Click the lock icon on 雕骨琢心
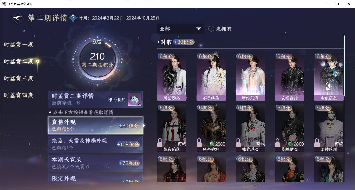This screenshot has height=190, width=355. click(x=238, y=142)
